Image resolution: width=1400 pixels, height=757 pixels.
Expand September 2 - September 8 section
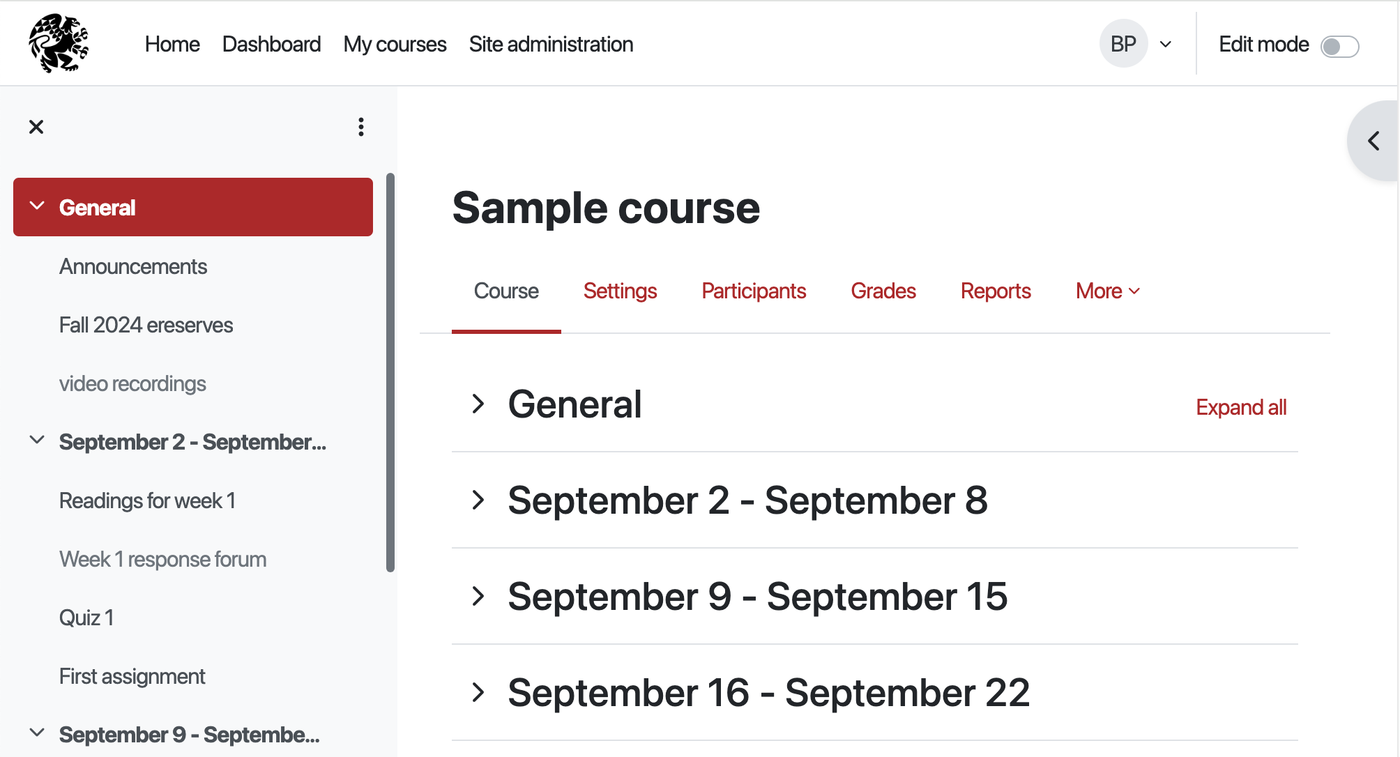[478, 500]
